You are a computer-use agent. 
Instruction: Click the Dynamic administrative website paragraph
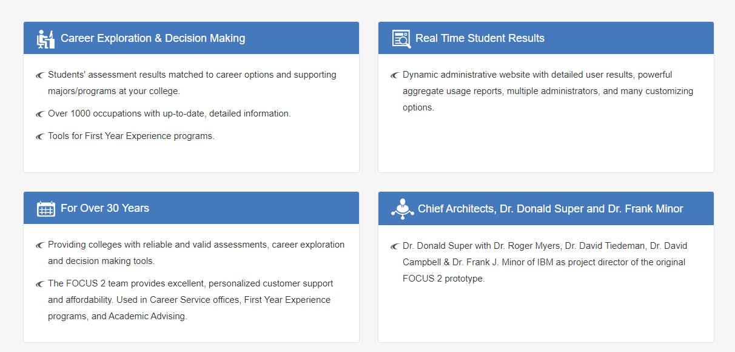[548, 91]
